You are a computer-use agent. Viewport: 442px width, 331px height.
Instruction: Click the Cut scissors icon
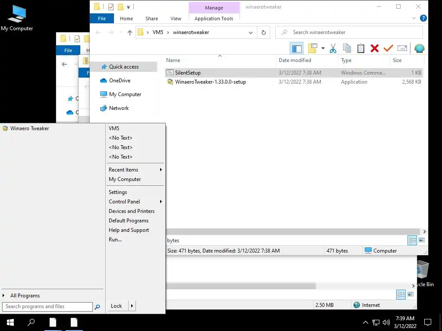coord(333,48)
